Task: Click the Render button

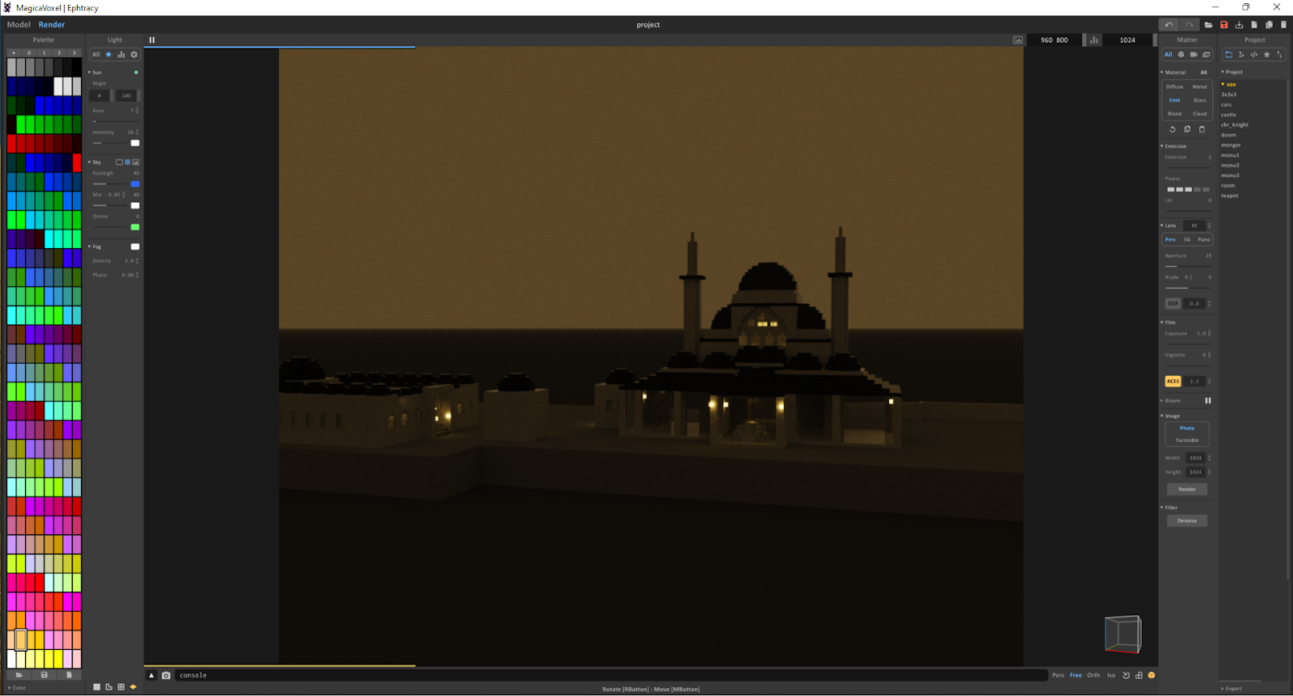Action: click(1187, 490)
